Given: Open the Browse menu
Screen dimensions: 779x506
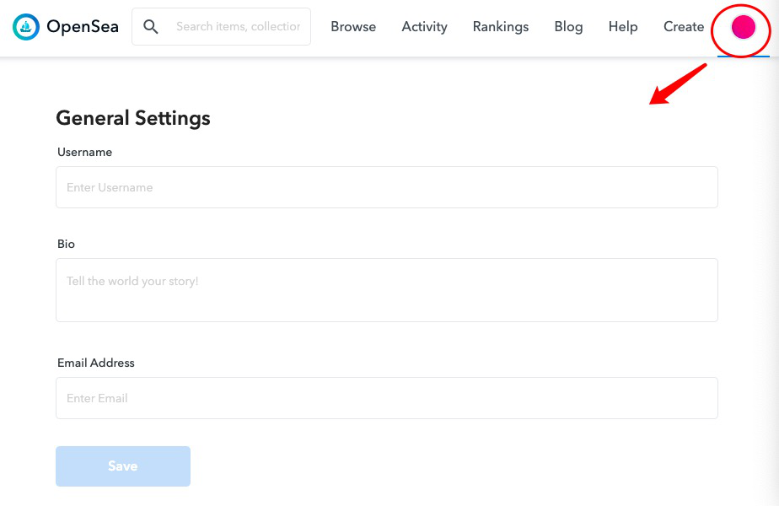Looking at the screenshot, I should pos(353,27).
